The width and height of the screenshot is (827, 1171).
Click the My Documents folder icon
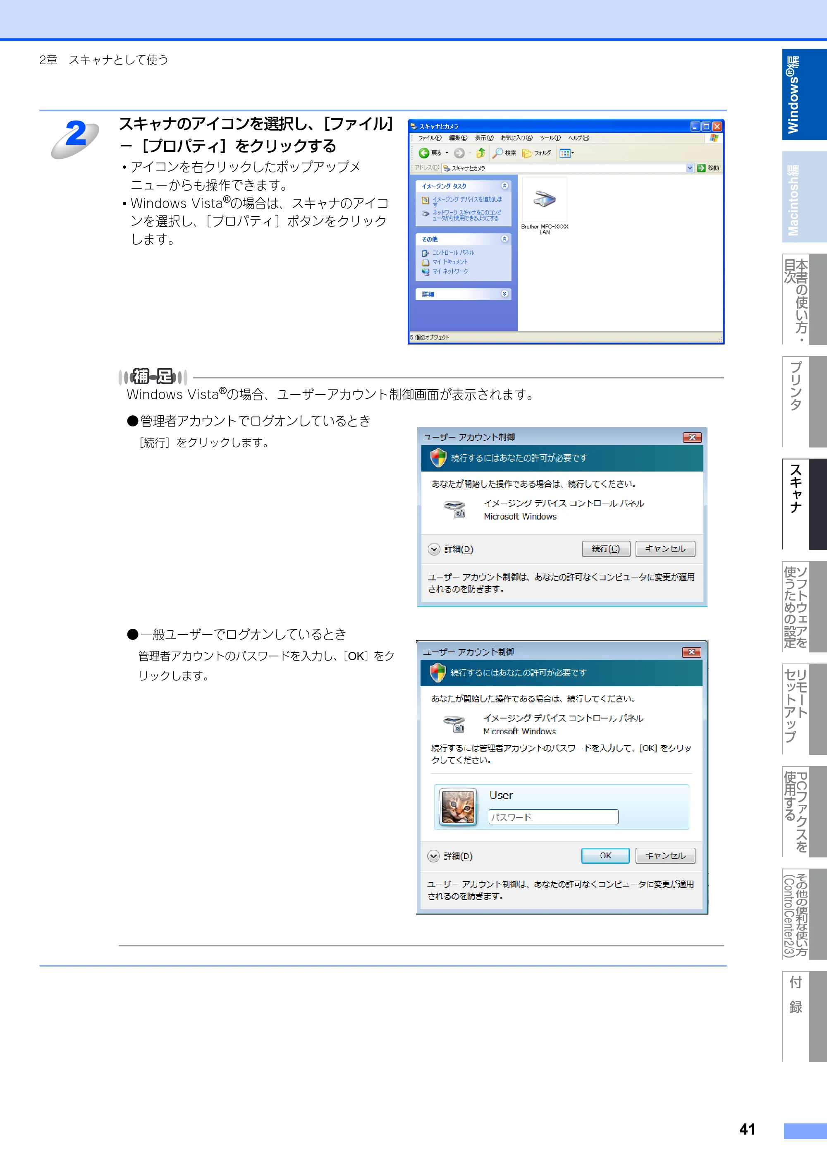tap(425, 262)
